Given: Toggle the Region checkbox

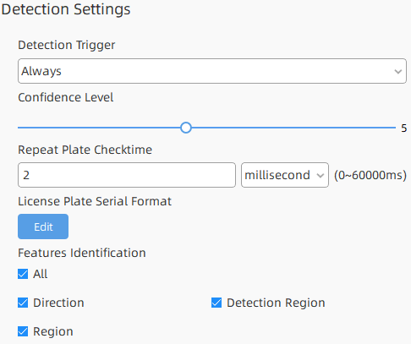Looking at the screenshot, I should (x=23, y=331).
